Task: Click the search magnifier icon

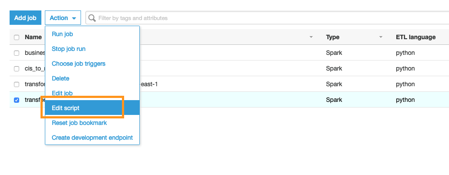Action: tap(92, 18)
